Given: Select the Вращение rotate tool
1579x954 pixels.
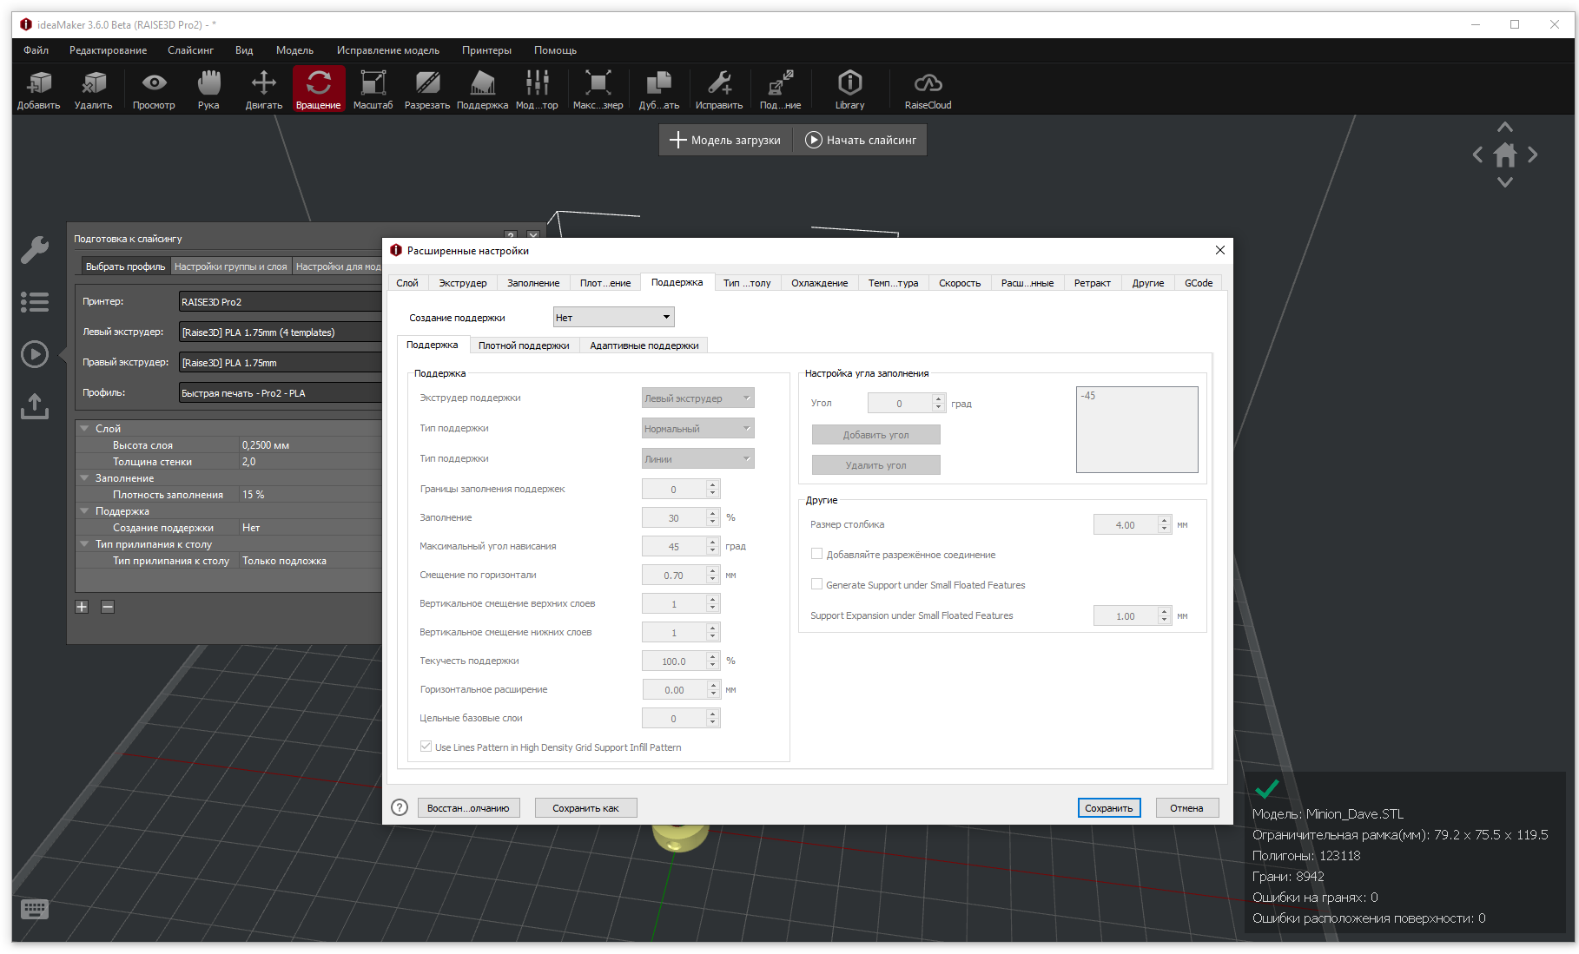Looking at the screenshot, I should coord(319,90).
